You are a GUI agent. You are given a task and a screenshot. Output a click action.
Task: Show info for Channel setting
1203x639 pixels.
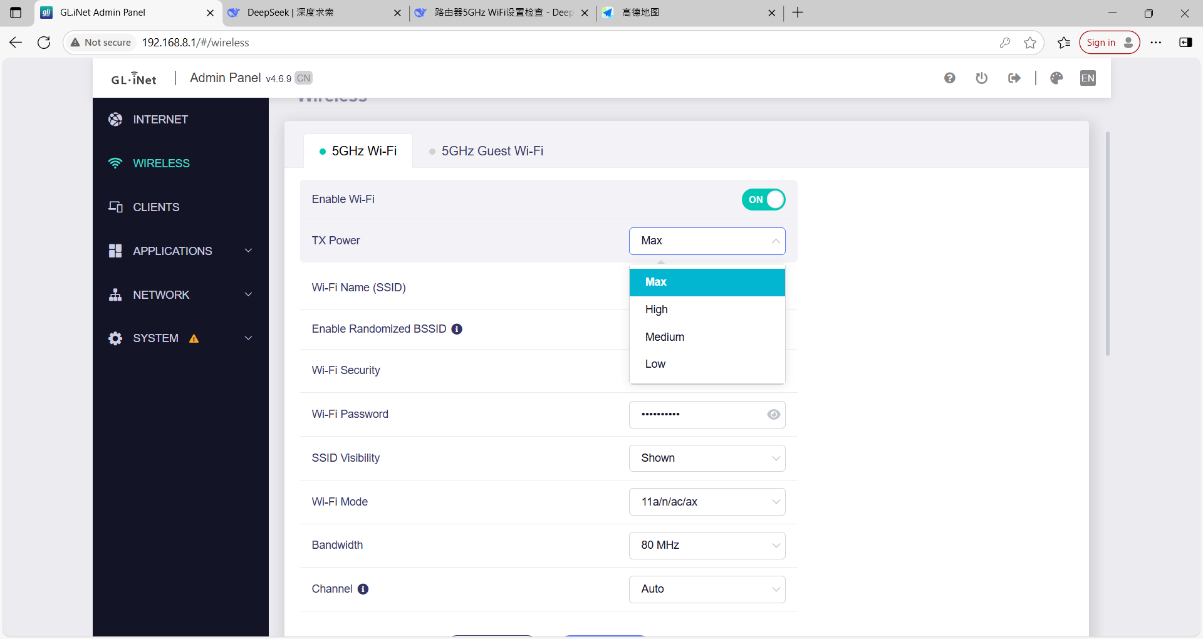click(363, 589)
